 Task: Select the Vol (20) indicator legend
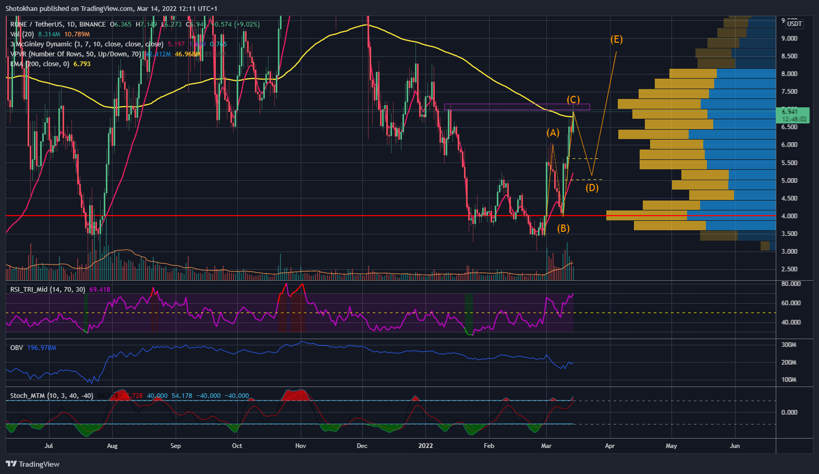(22, 34)
